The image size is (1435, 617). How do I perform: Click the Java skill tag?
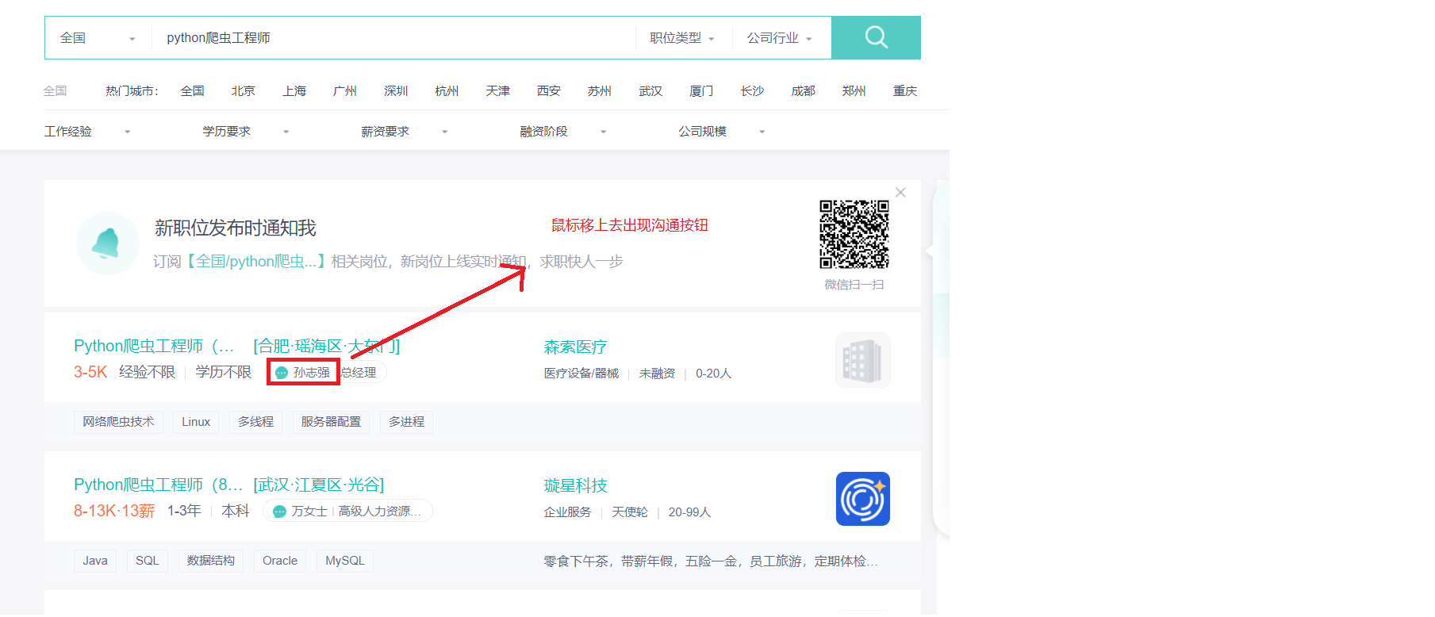(95, 561)
